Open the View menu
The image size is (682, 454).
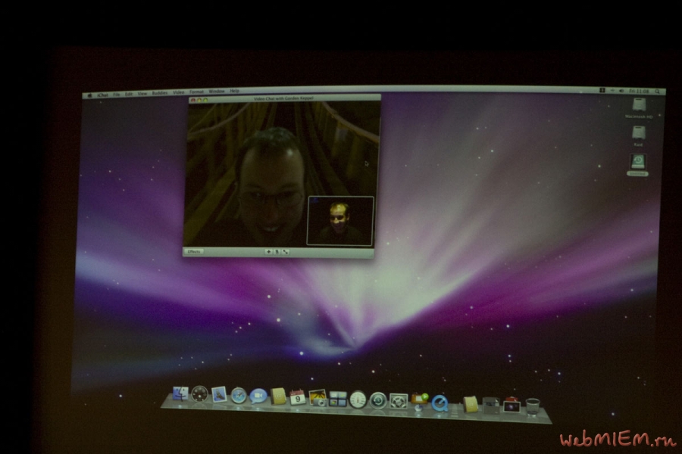click(x=142, y=93)
